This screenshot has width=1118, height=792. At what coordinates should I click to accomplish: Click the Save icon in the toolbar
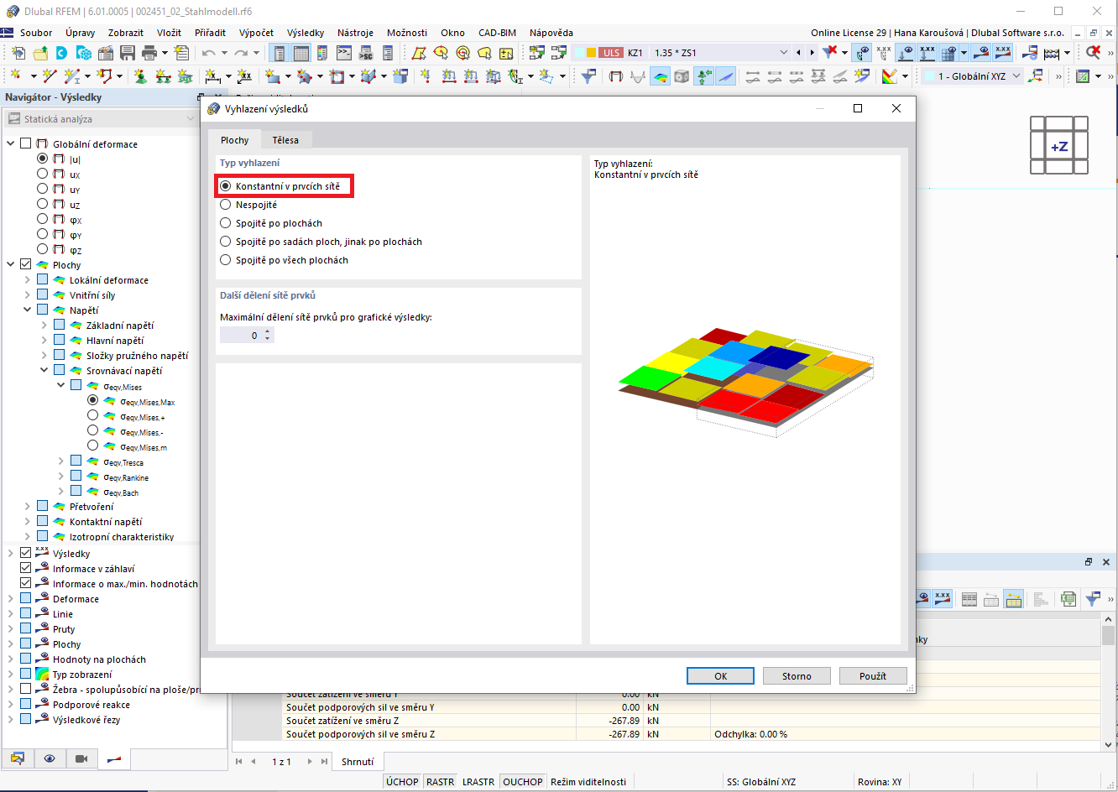point(128,52)
